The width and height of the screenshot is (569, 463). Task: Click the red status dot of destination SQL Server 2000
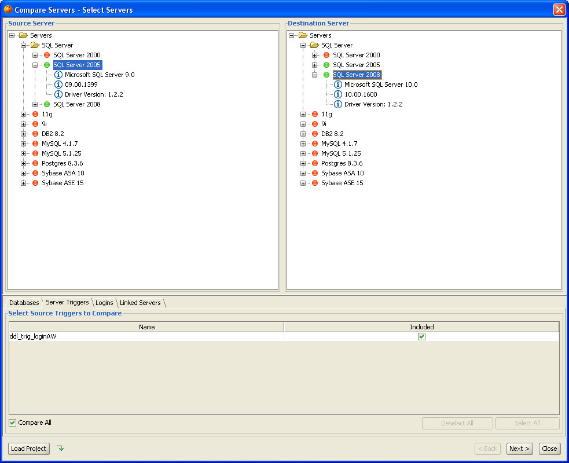[x=326, y=55]
